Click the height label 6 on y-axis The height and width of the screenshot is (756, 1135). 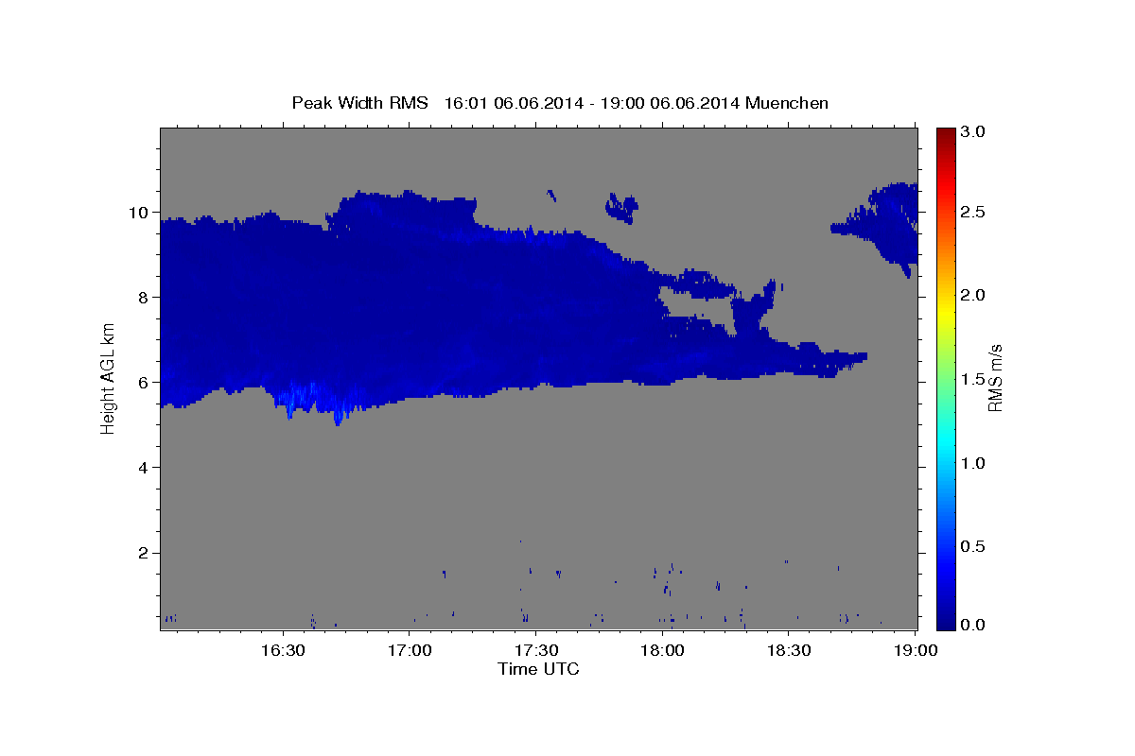[x=144, y=383]
